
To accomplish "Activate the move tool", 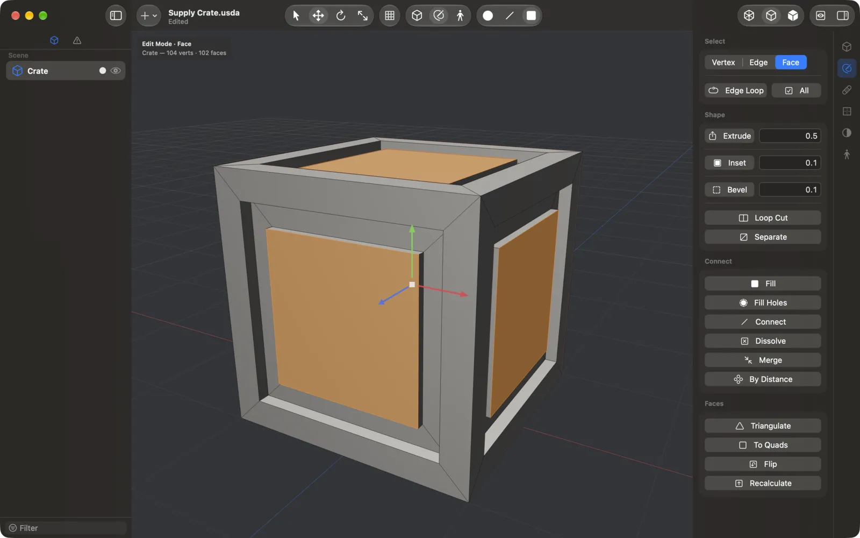I will click(318, 16).
